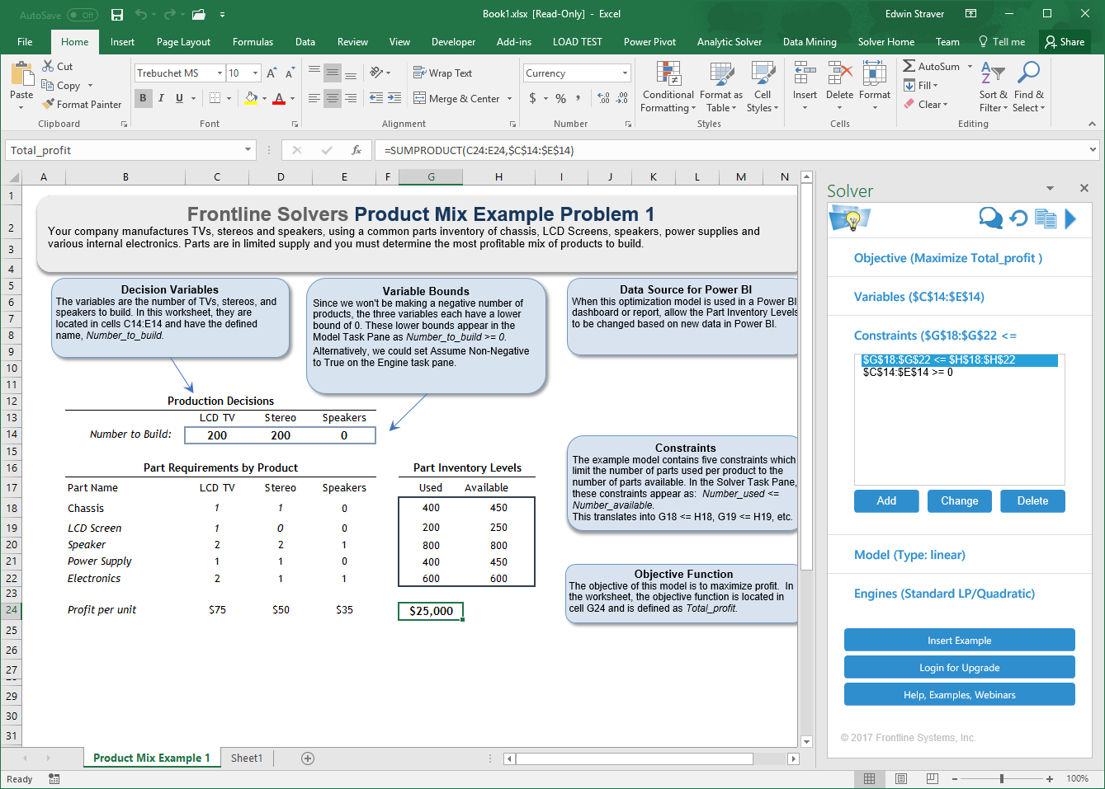The width and height of the screenshot is (1105, 789).
Task: Click the fill color paint bucket swatch
Action: pos(251,98)
